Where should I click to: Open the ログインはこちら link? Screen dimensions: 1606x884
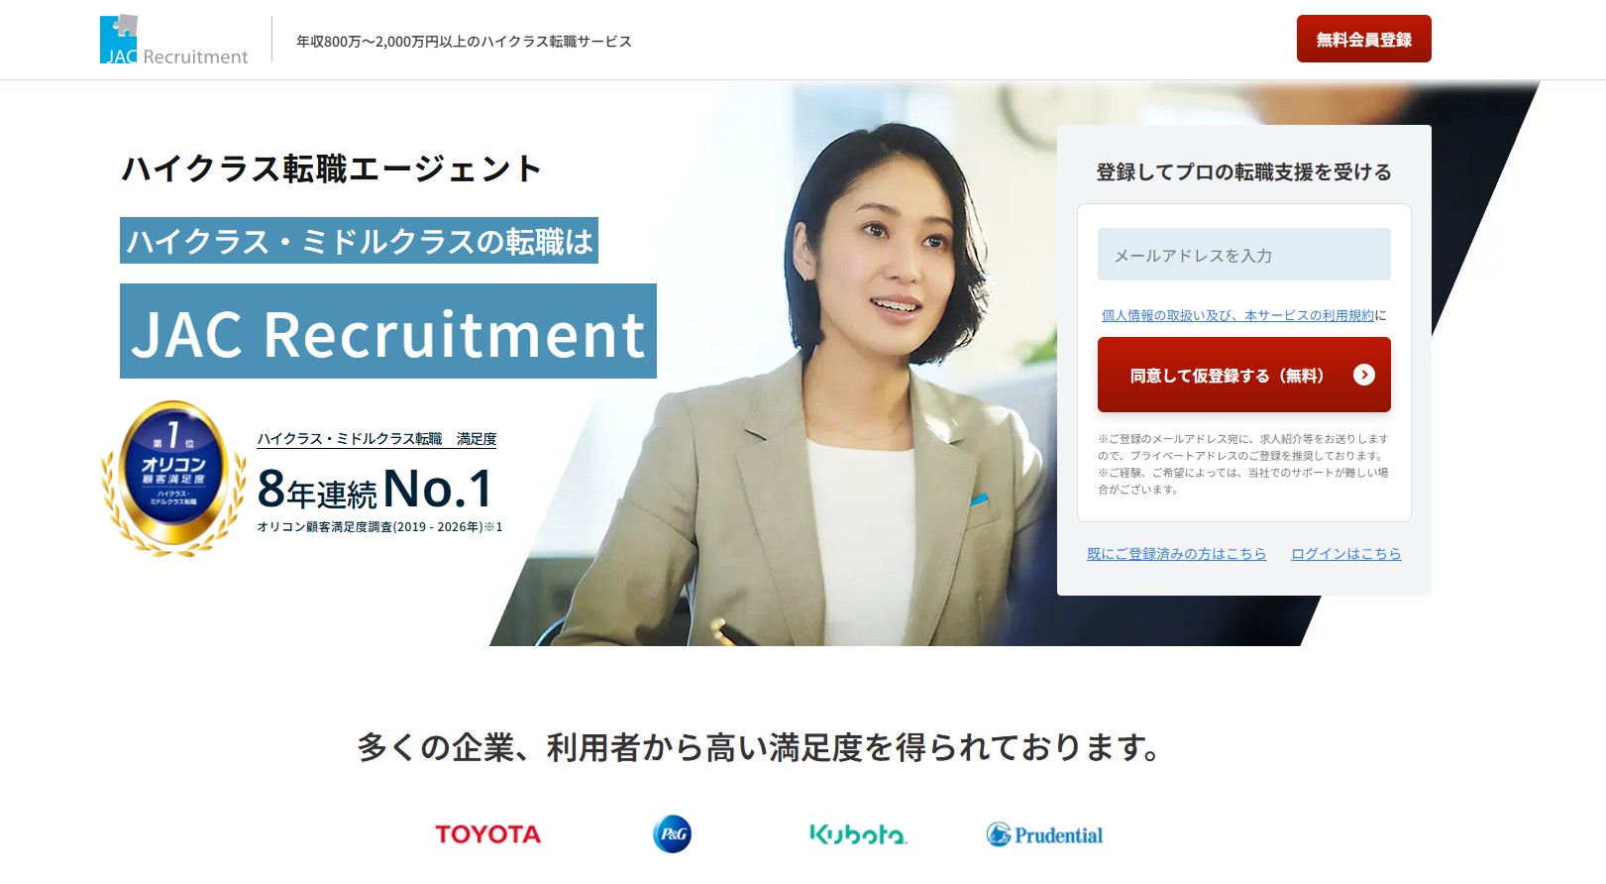pos(1345,554)
